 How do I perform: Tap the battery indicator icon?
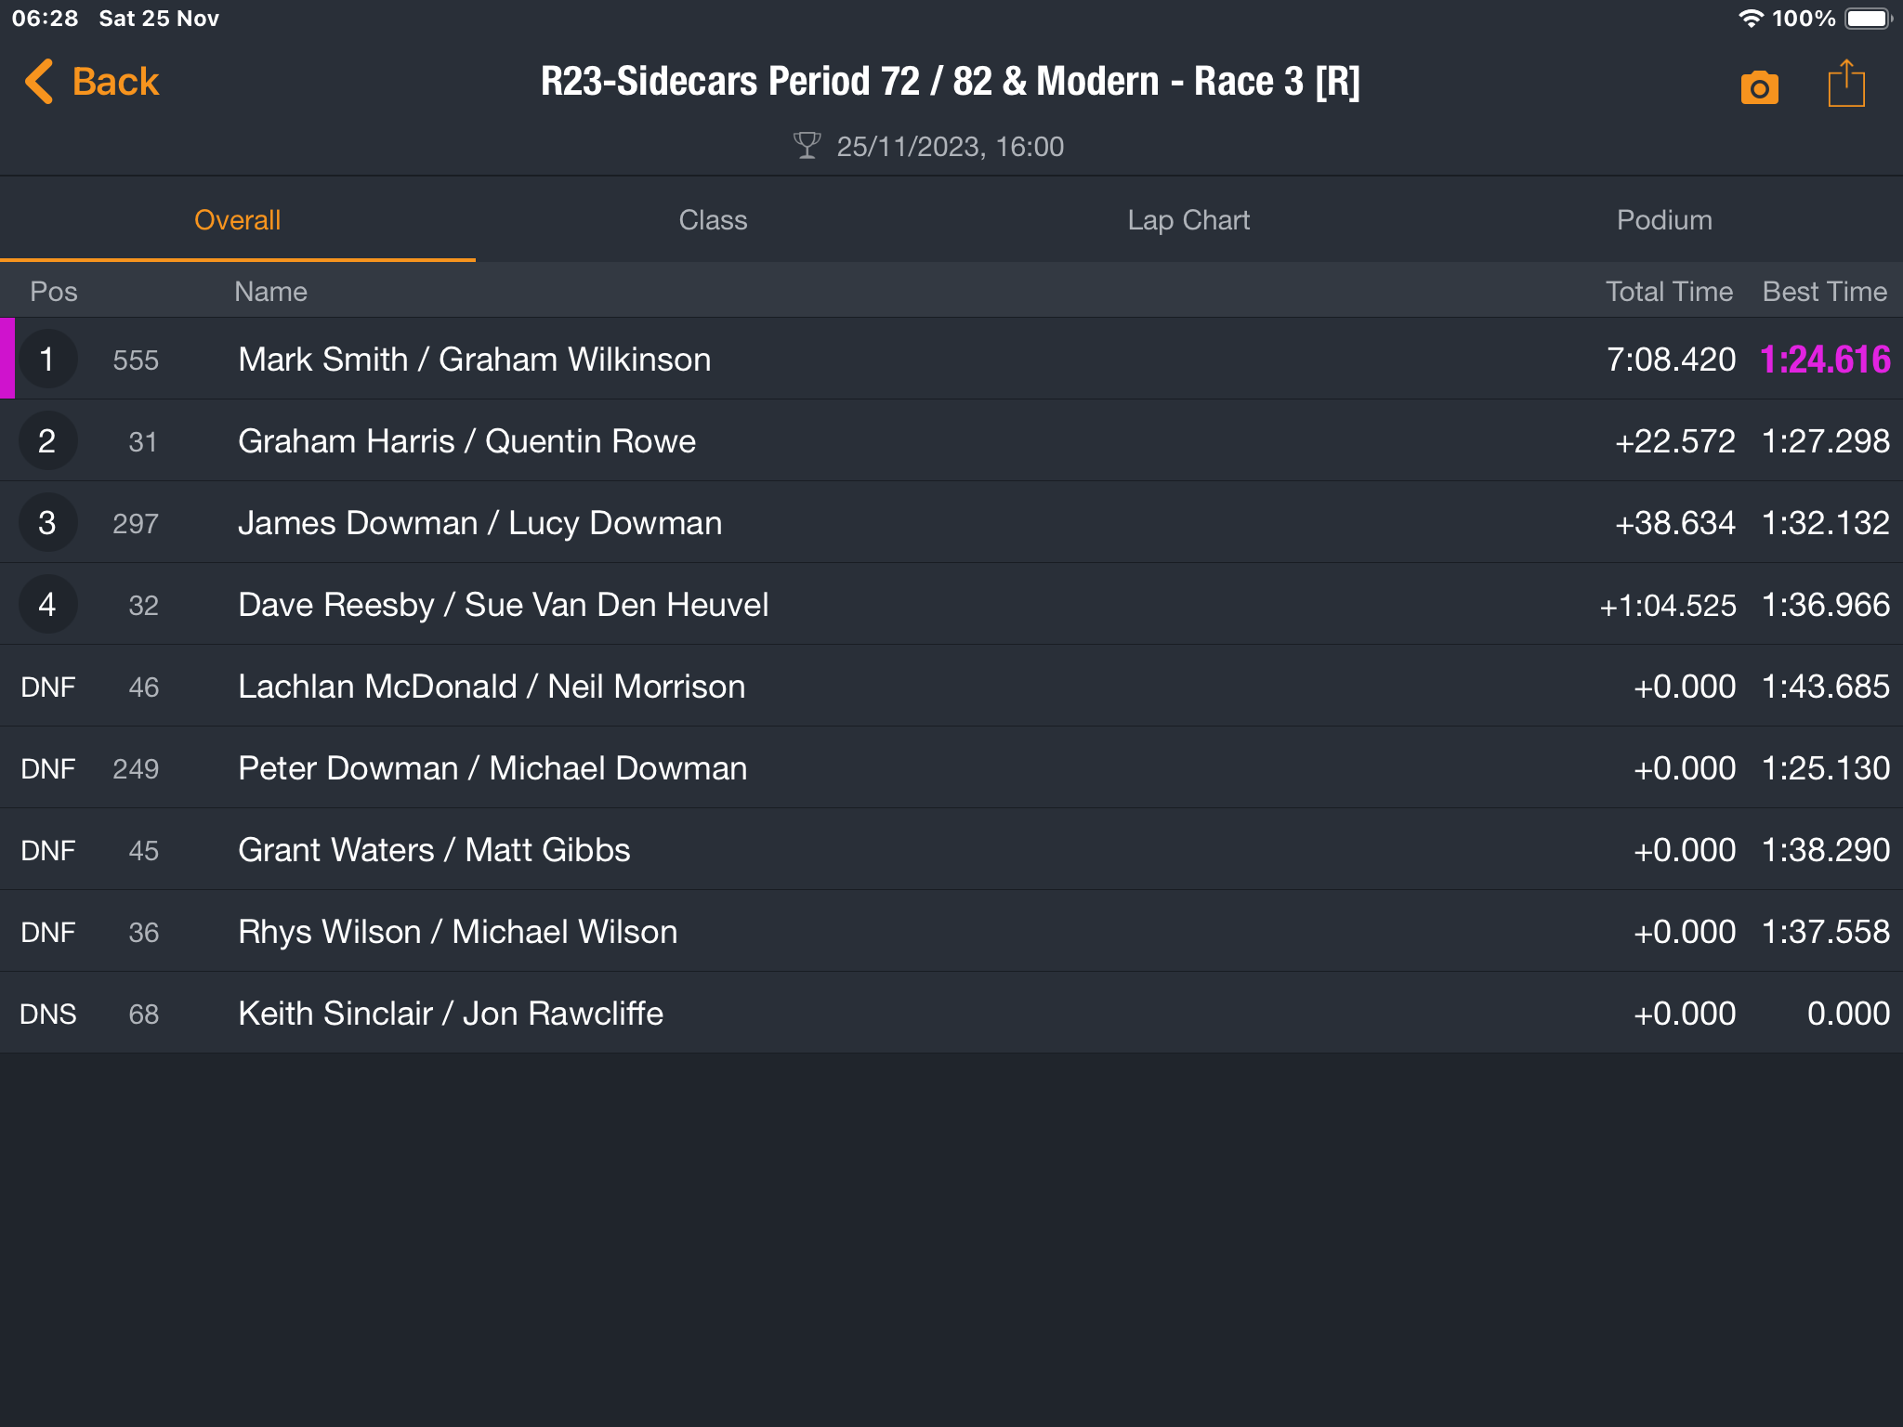coord(1869,19)
